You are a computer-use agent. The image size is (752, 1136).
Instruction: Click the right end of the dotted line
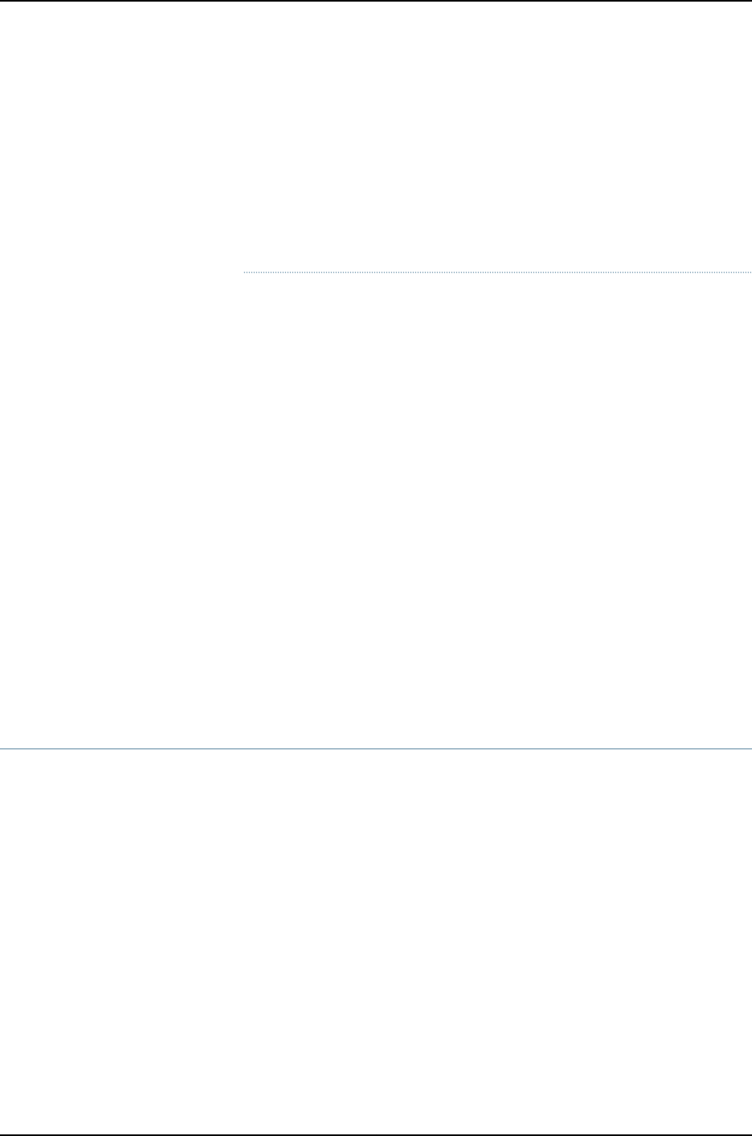pyautogui.click(x=750, y=273)
